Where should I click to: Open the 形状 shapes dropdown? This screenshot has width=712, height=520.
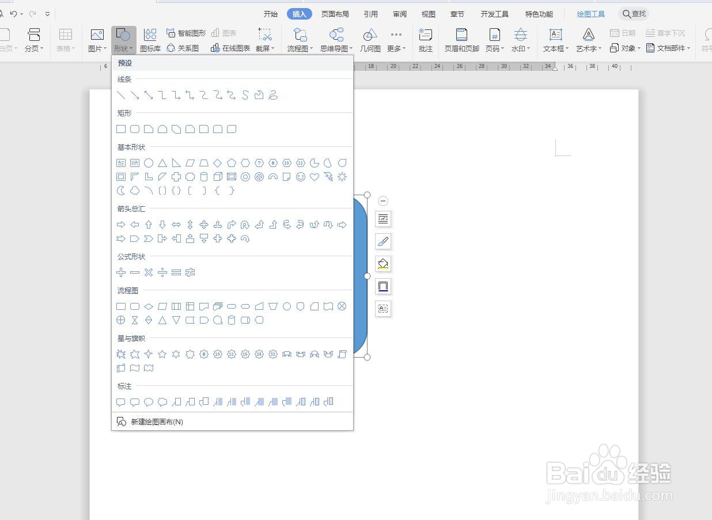(124, 40)
